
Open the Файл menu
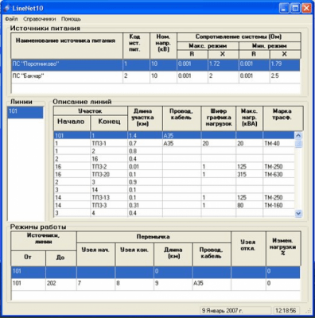(x=11, y=19)
